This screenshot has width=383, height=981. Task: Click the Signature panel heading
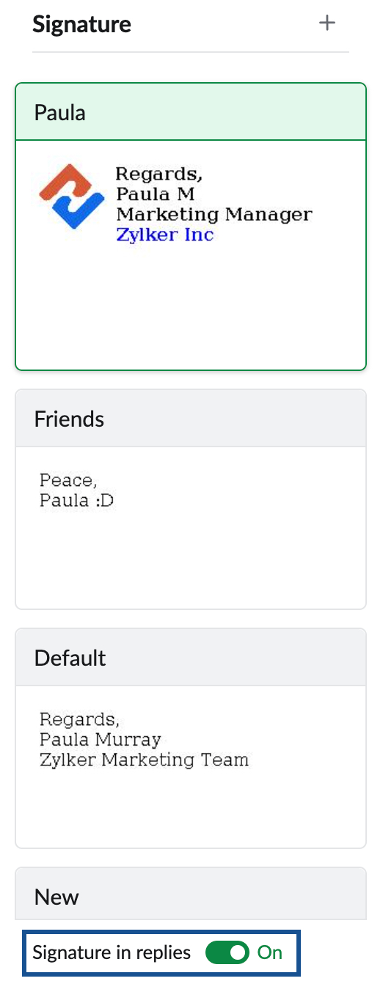[x=81, y=24]
